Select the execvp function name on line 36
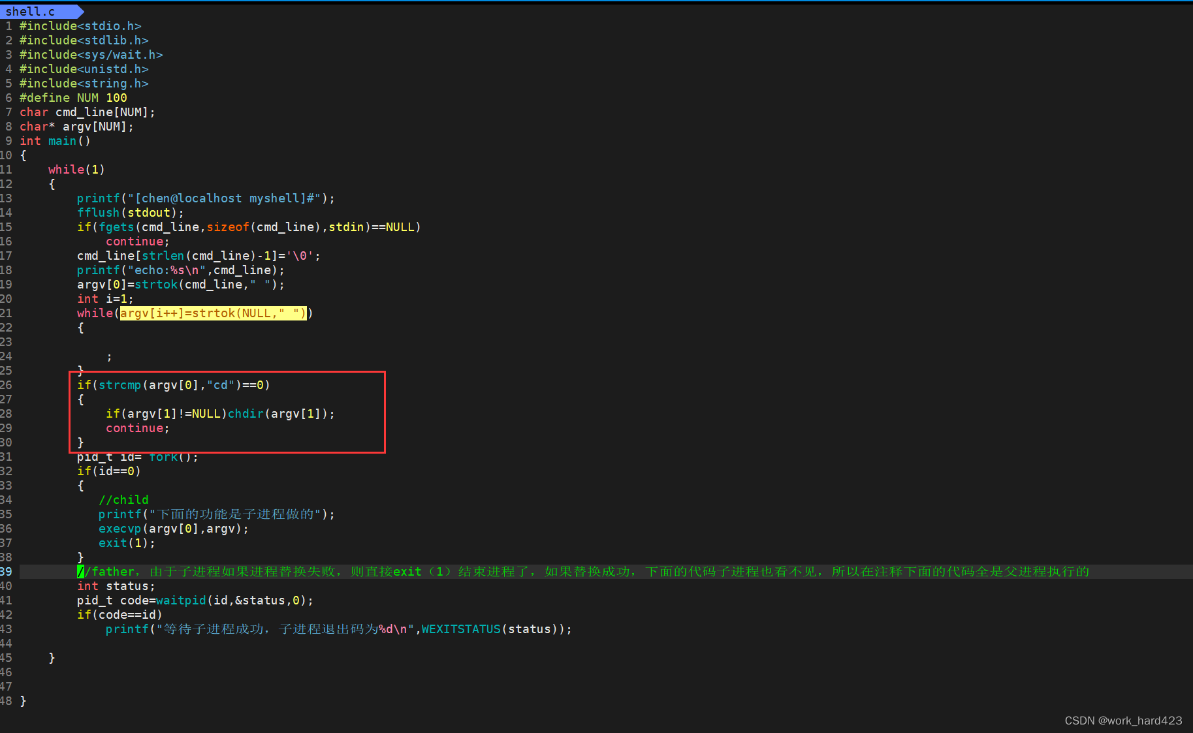This screenshot has width=1193, height=733. 119,528
